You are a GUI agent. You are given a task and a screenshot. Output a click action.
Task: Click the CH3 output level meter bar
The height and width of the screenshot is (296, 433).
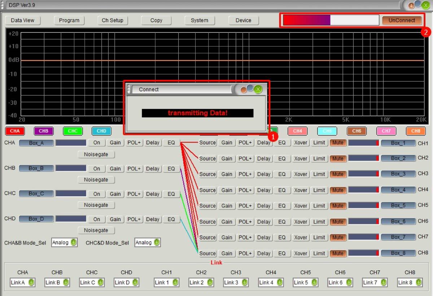pyautogui.click(x=363, y=174)
